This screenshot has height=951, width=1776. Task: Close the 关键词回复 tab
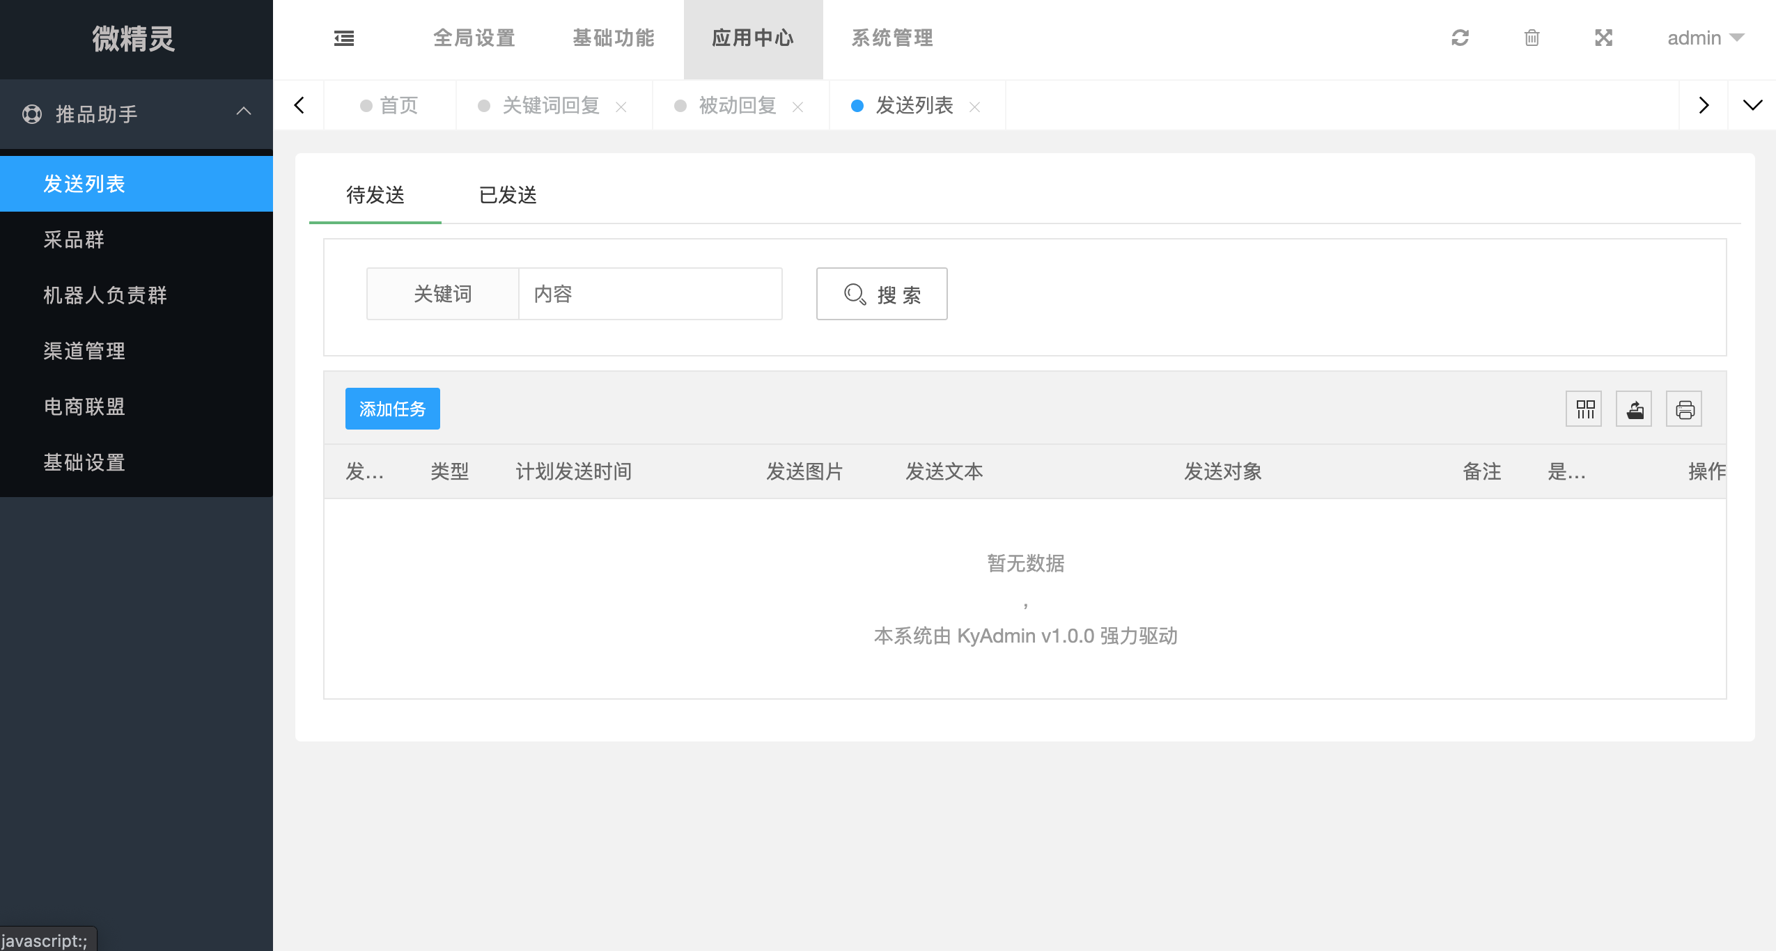tap(621, 107)
